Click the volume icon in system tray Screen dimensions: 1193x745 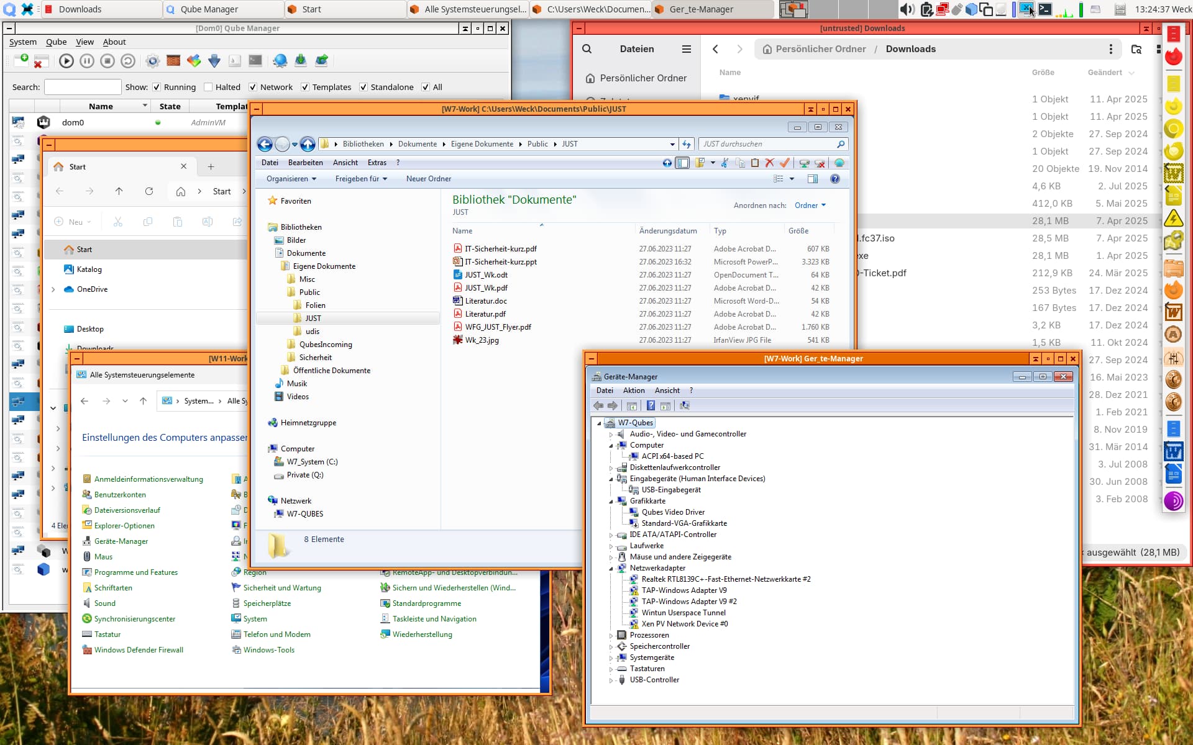[x=907, y=9]
